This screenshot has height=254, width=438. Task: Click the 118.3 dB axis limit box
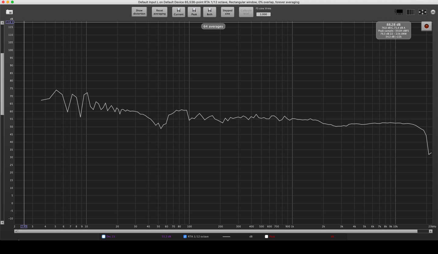(x=10, y=22)
